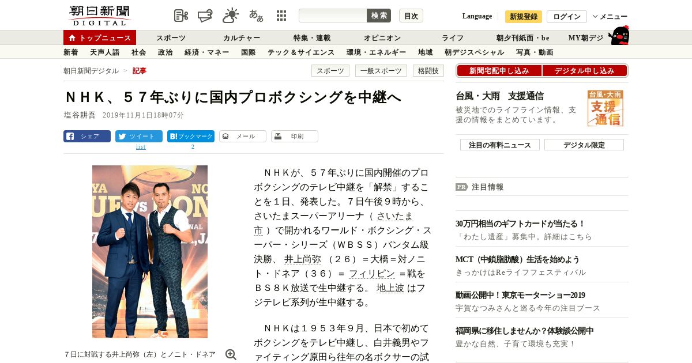The height and width of the screenshot is (363, 692).
Task: Add a Hatena bookmark
Action: (x=191, y=137)
